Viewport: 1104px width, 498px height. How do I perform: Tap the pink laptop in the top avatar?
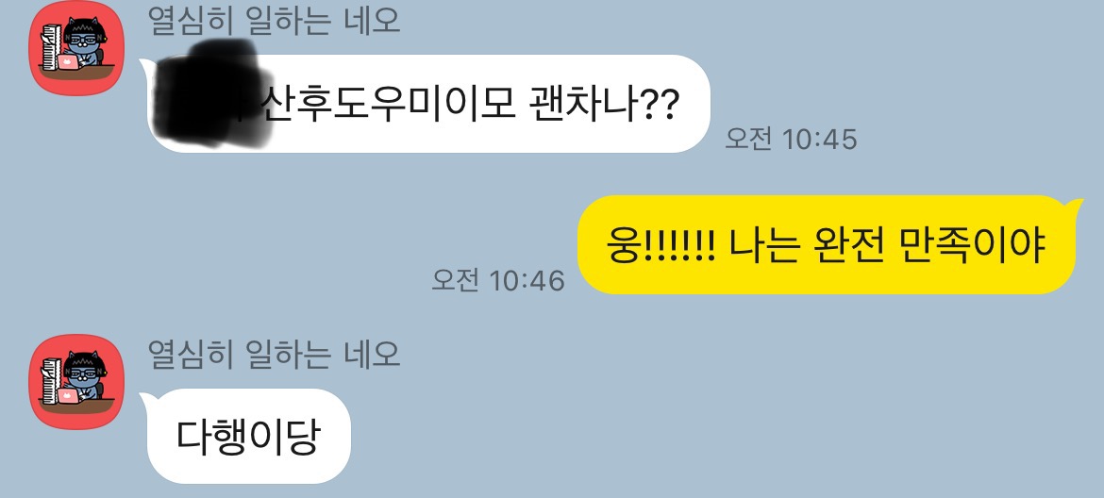click(x=69, y=62)
